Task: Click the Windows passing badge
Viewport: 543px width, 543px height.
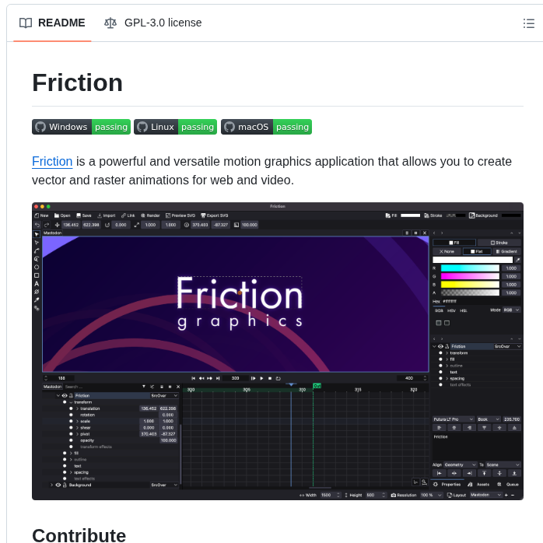Action: [81, 127]
